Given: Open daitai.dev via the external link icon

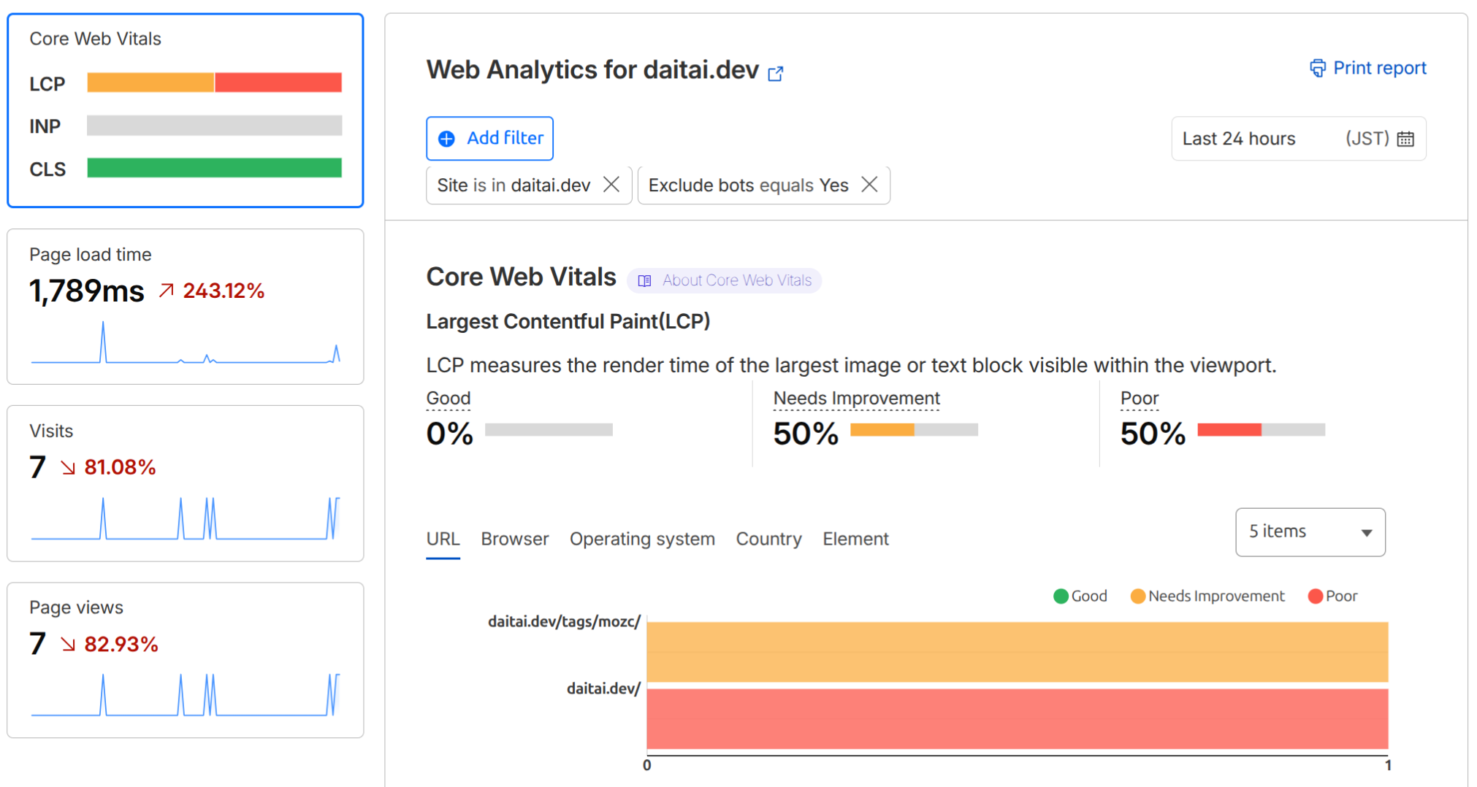Looking at the screenshot, I should pos(776,73).
